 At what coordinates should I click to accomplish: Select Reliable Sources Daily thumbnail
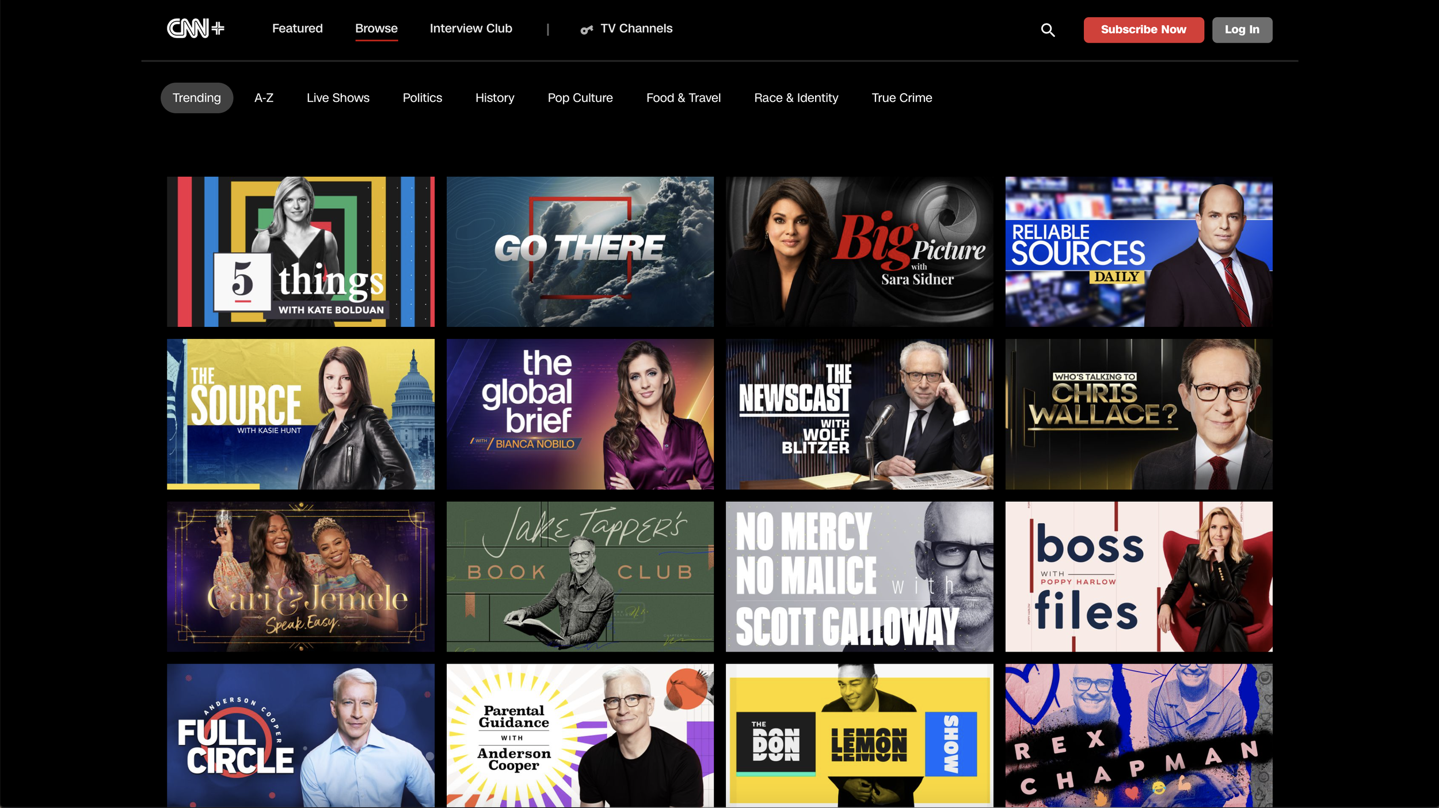[x=1138, y=251]
